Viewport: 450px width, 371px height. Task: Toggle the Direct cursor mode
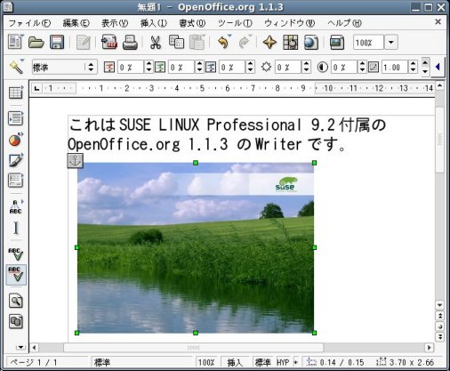(16, 229)
